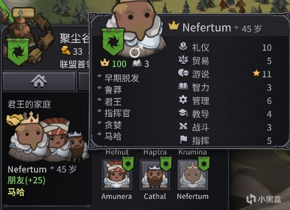This screenshot has width=290, height=210.
Task: Click the home icon tab
Action: (x=39, y=81)
